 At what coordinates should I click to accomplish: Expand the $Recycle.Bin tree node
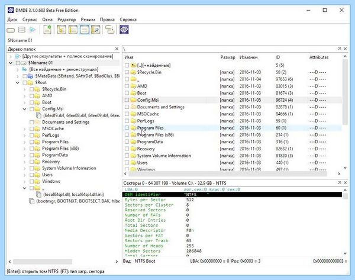24,89
